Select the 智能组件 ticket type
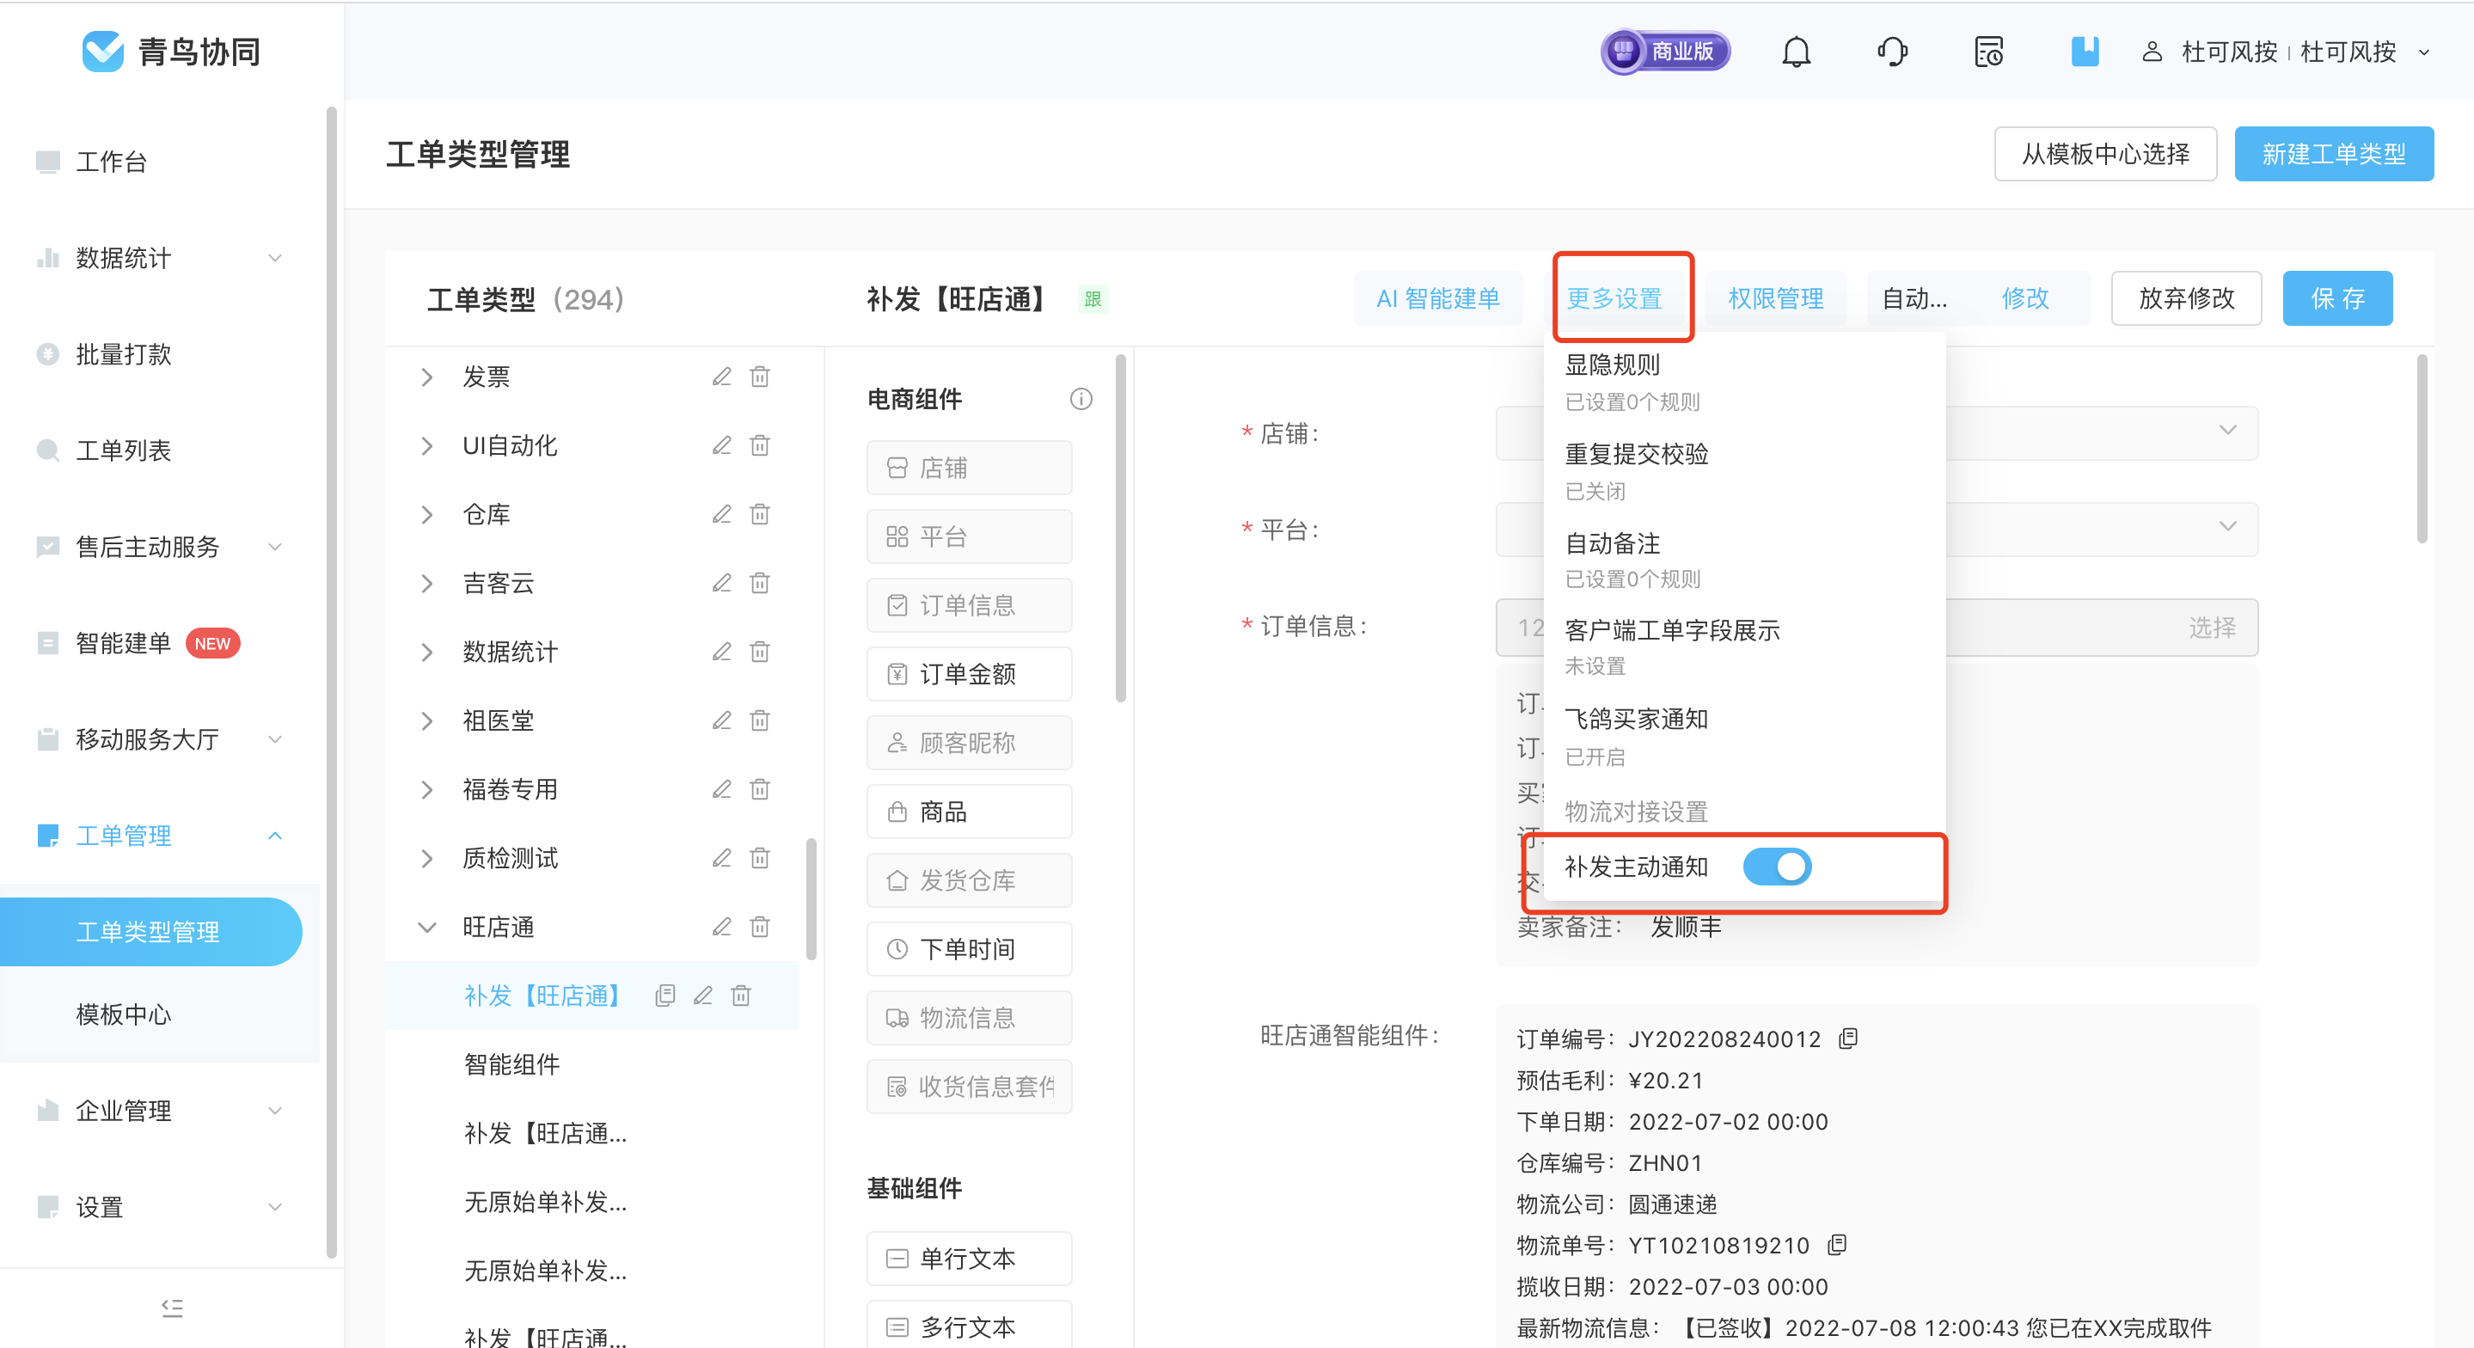The height and width of the screenshot is (1348, 2474). (511, 1064)
